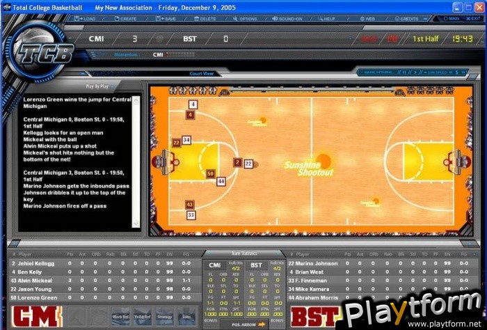Open the Strategy coaching button

165,317
